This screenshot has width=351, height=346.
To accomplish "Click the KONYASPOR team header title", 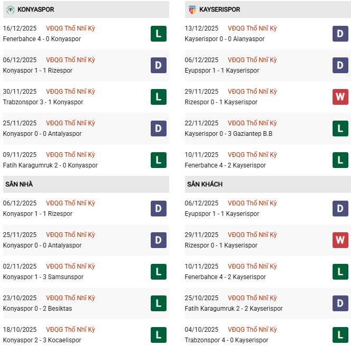I will tap(36, 9).
